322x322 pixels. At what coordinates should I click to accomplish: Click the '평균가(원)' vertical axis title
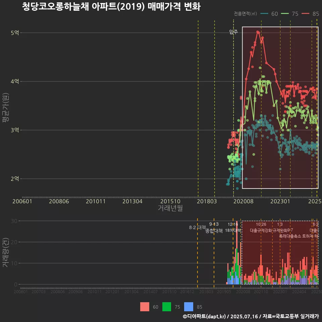(x=6, y=108)
